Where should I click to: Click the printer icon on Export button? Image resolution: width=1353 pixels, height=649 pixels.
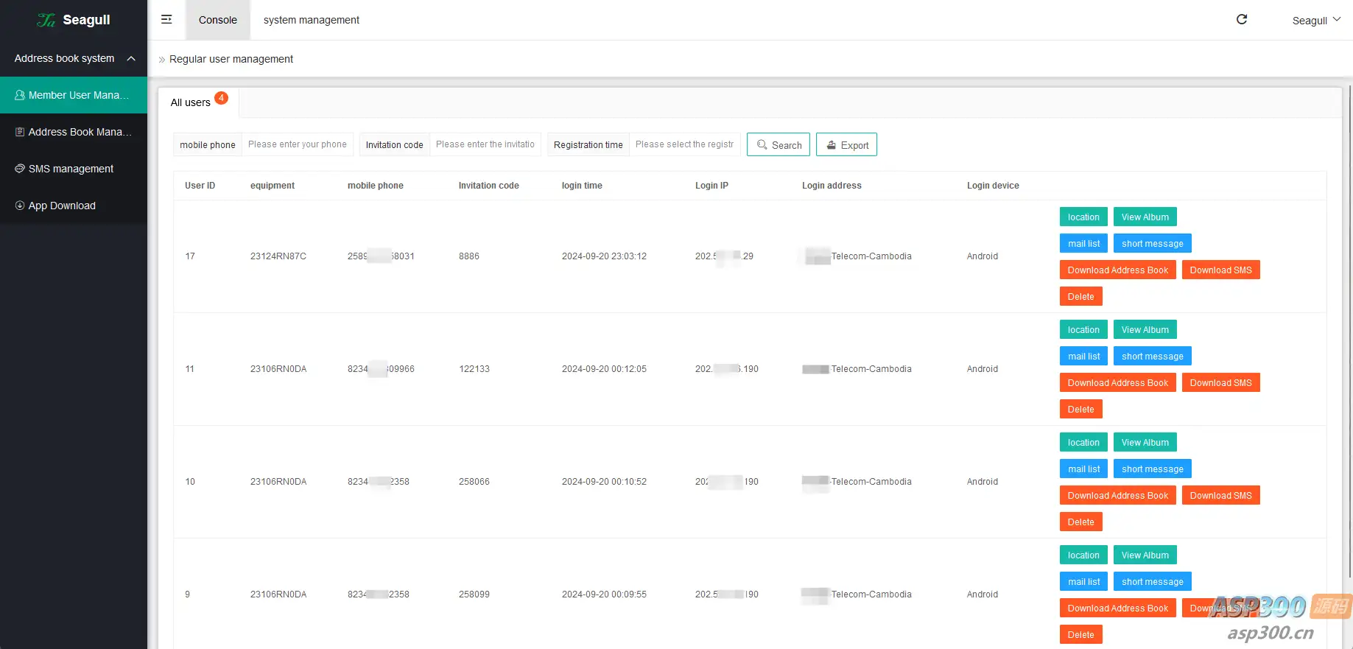pyautogui.click(x=832, y=145)
